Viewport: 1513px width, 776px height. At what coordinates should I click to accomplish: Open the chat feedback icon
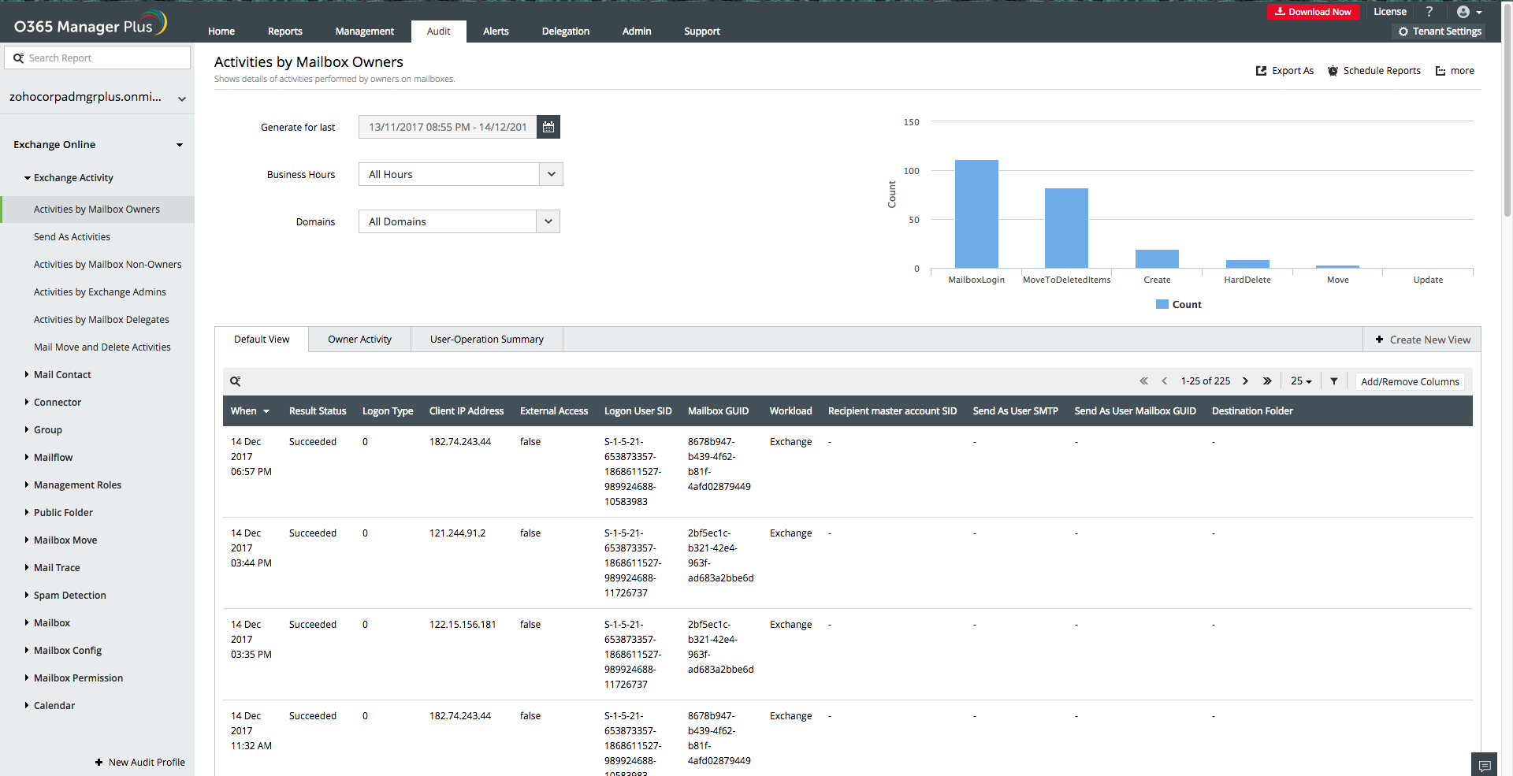pyautogui.click(x=1485, y=766)
